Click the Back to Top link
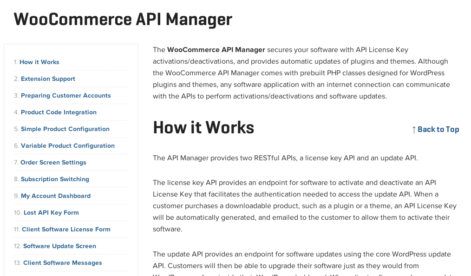The width and height of the screenshot is (471, 276). (x=435, y=130)
